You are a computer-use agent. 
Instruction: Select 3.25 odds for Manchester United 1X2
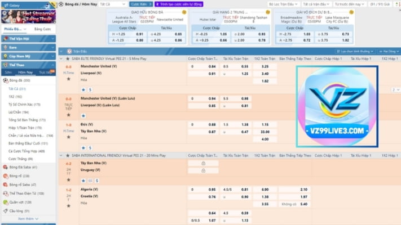coord(265,66)
